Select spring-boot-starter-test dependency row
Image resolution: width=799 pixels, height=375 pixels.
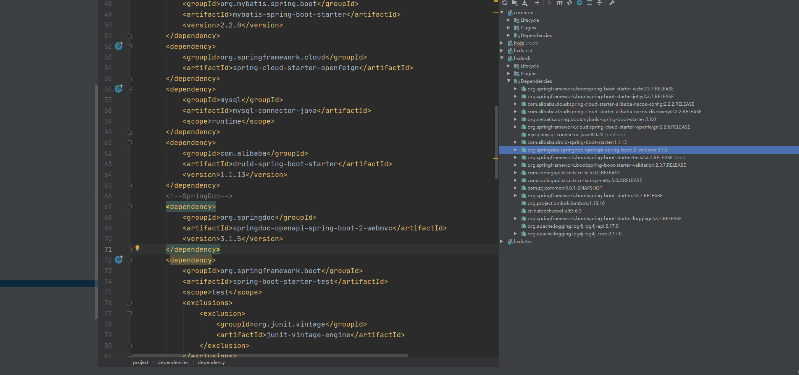pyautogui.click(x=606, y=158)
